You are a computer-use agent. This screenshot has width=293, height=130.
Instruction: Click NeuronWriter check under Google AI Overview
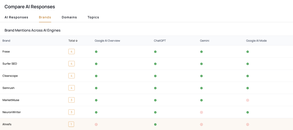pos(96,112)
